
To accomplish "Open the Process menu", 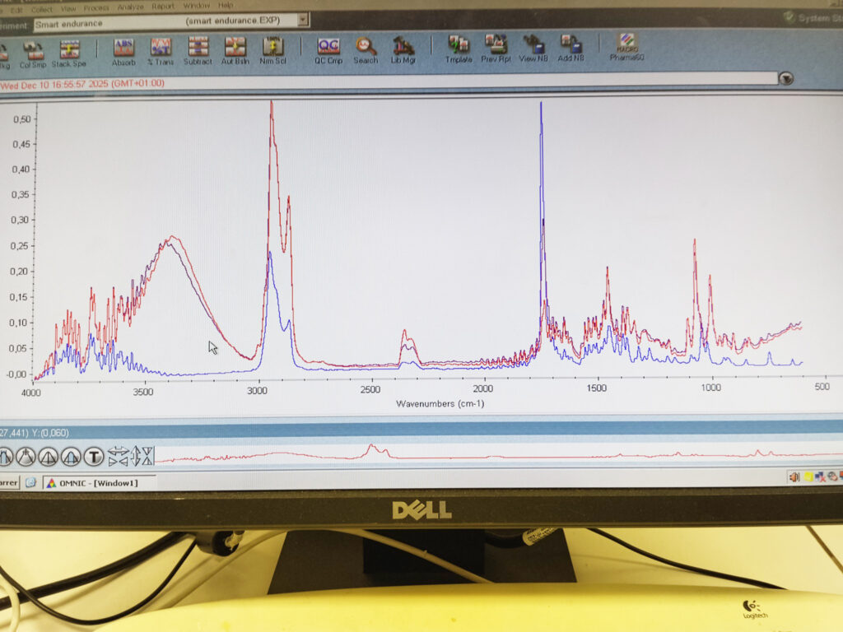I will click(96, 7).
